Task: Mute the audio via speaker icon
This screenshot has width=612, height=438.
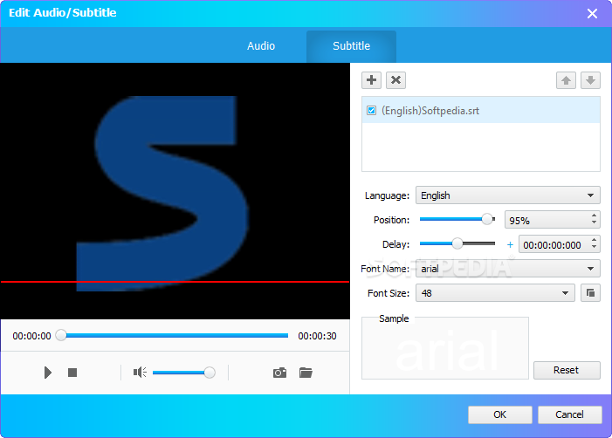Action: (140, 373)
